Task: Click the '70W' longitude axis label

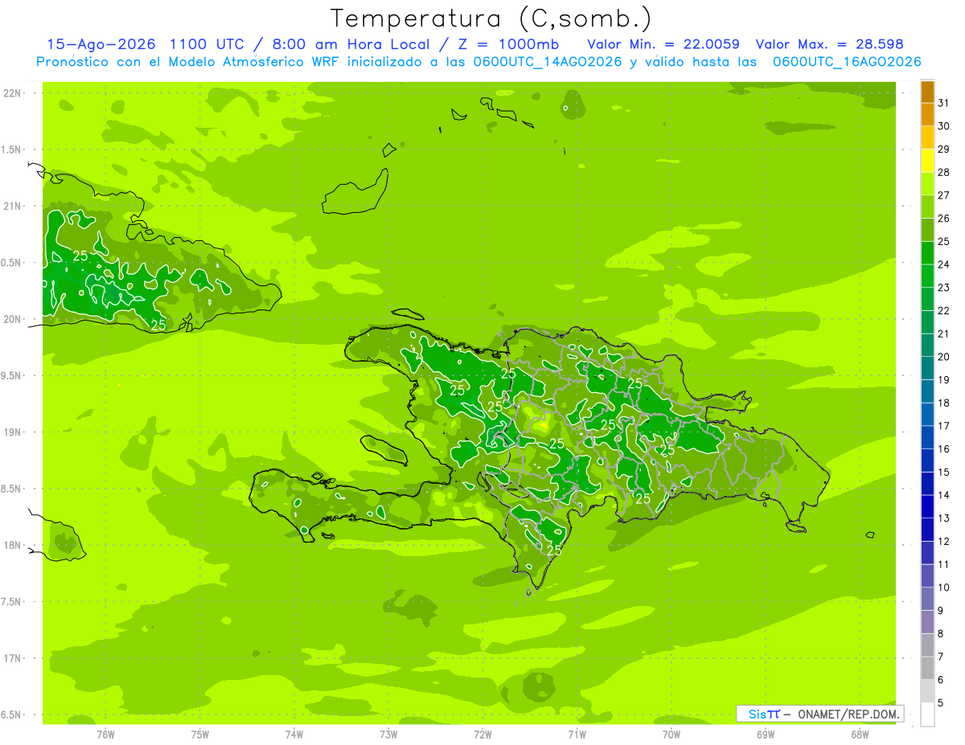Action: coord(671,734)
